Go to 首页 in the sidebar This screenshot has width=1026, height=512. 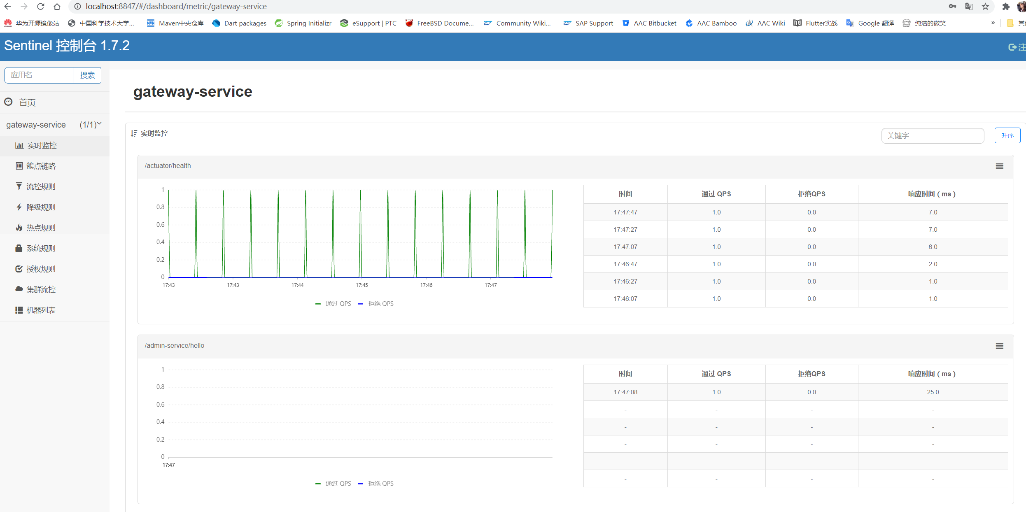27,102
